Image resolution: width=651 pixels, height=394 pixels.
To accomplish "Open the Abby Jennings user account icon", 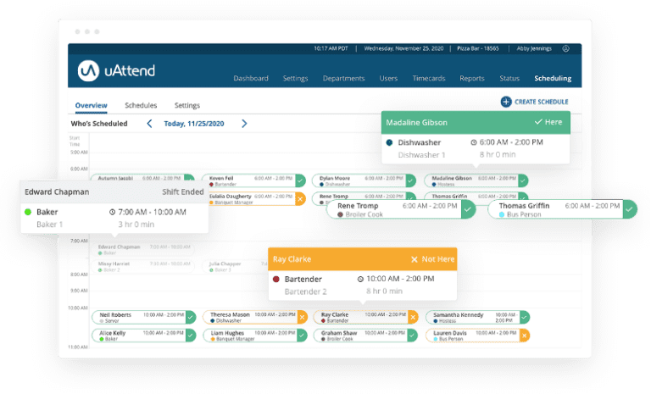I will coord(565,49).
